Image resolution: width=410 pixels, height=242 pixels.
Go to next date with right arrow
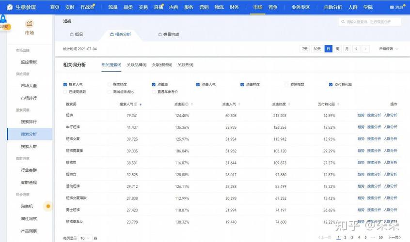[365, 49]
